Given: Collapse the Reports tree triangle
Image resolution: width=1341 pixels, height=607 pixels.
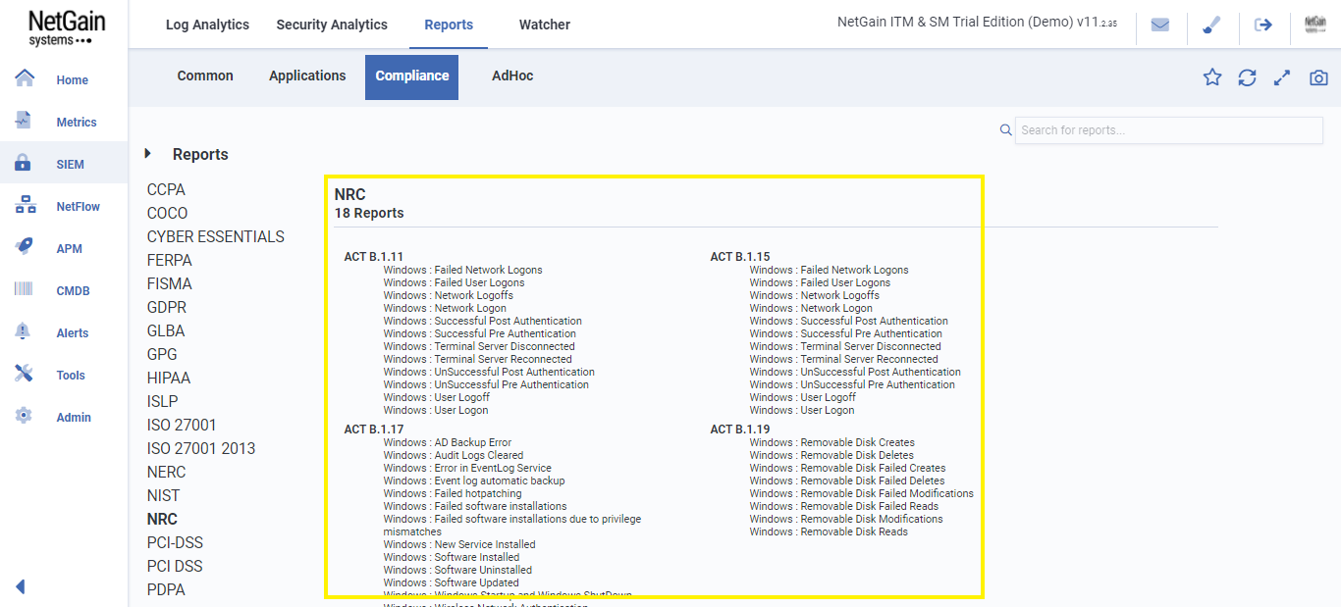Looking at the screenshot, I should click(x=148, y=154).
